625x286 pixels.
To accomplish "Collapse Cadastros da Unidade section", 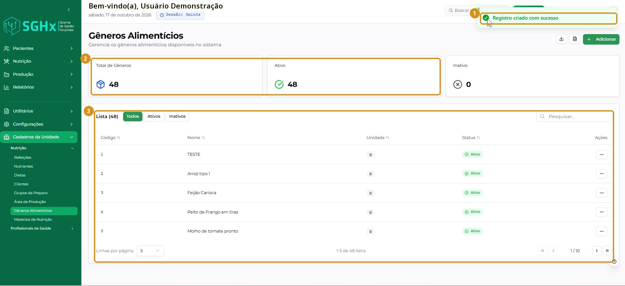I will pyautogui.click(x=39, y=137).
